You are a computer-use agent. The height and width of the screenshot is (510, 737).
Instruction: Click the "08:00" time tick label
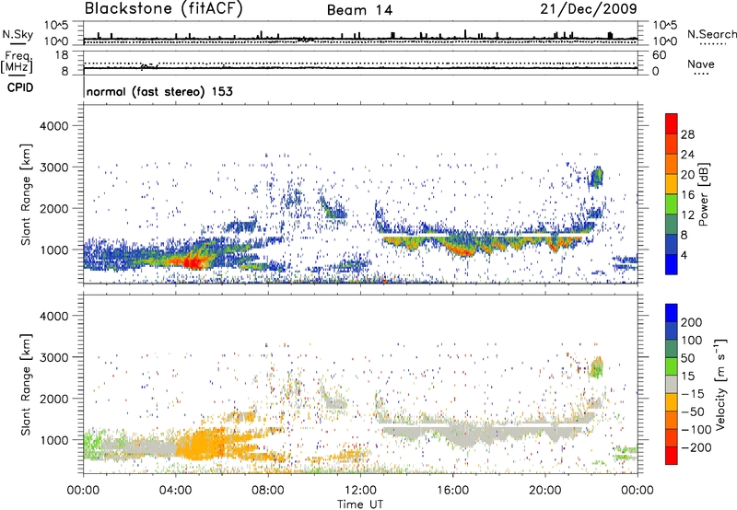click(x=268, y=491)
